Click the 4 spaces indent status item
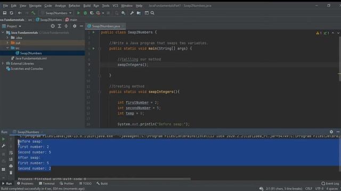 point(332,189)
